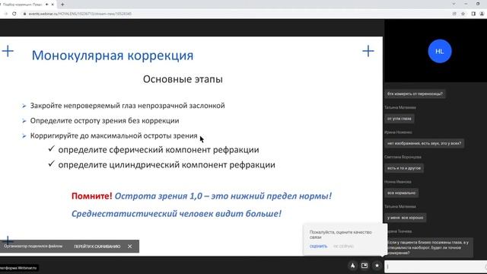Click the padlock site info icon
Viewport: 487px width, 274px height.
click(x=24, y=14)
